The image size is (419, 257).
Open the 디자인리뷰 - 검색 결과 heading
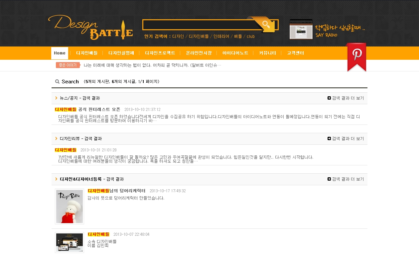81,139
